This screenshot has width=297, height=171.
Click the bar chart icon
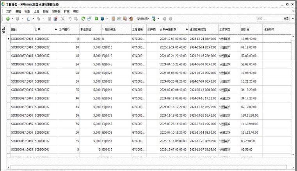click(x=131, y=19)
